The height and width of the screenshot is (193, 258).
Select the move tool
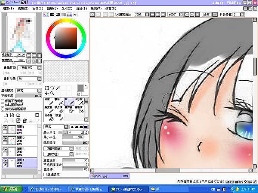[x=47, y=93]
